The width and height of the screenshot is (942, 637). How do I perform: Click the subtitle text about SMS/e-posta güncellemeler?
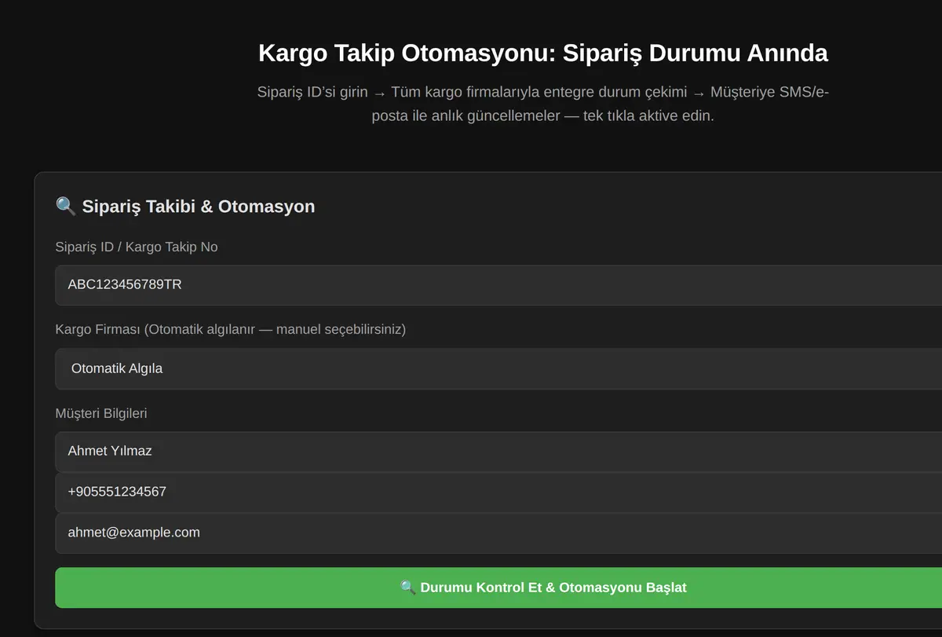(x=543, y=104)
